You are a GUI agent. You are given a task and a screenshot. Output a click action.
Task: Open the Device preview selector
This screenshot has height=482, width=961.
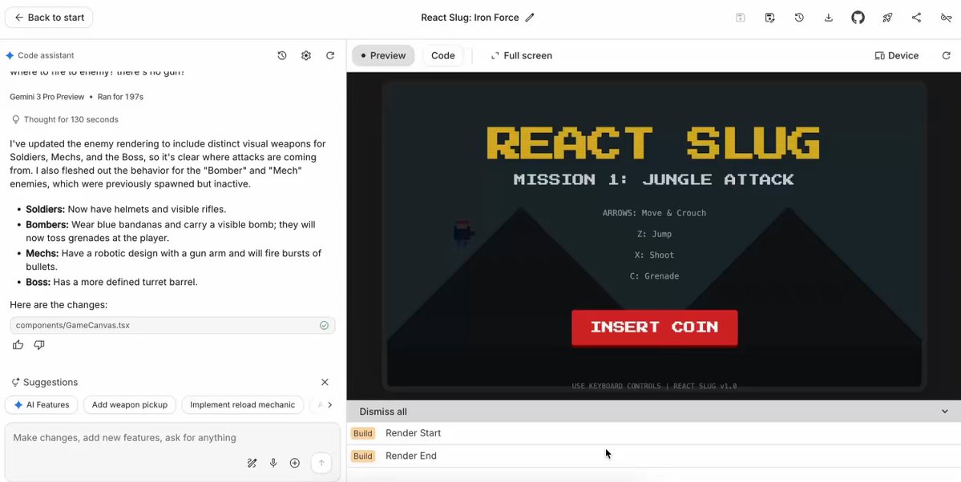coord(897,55)
